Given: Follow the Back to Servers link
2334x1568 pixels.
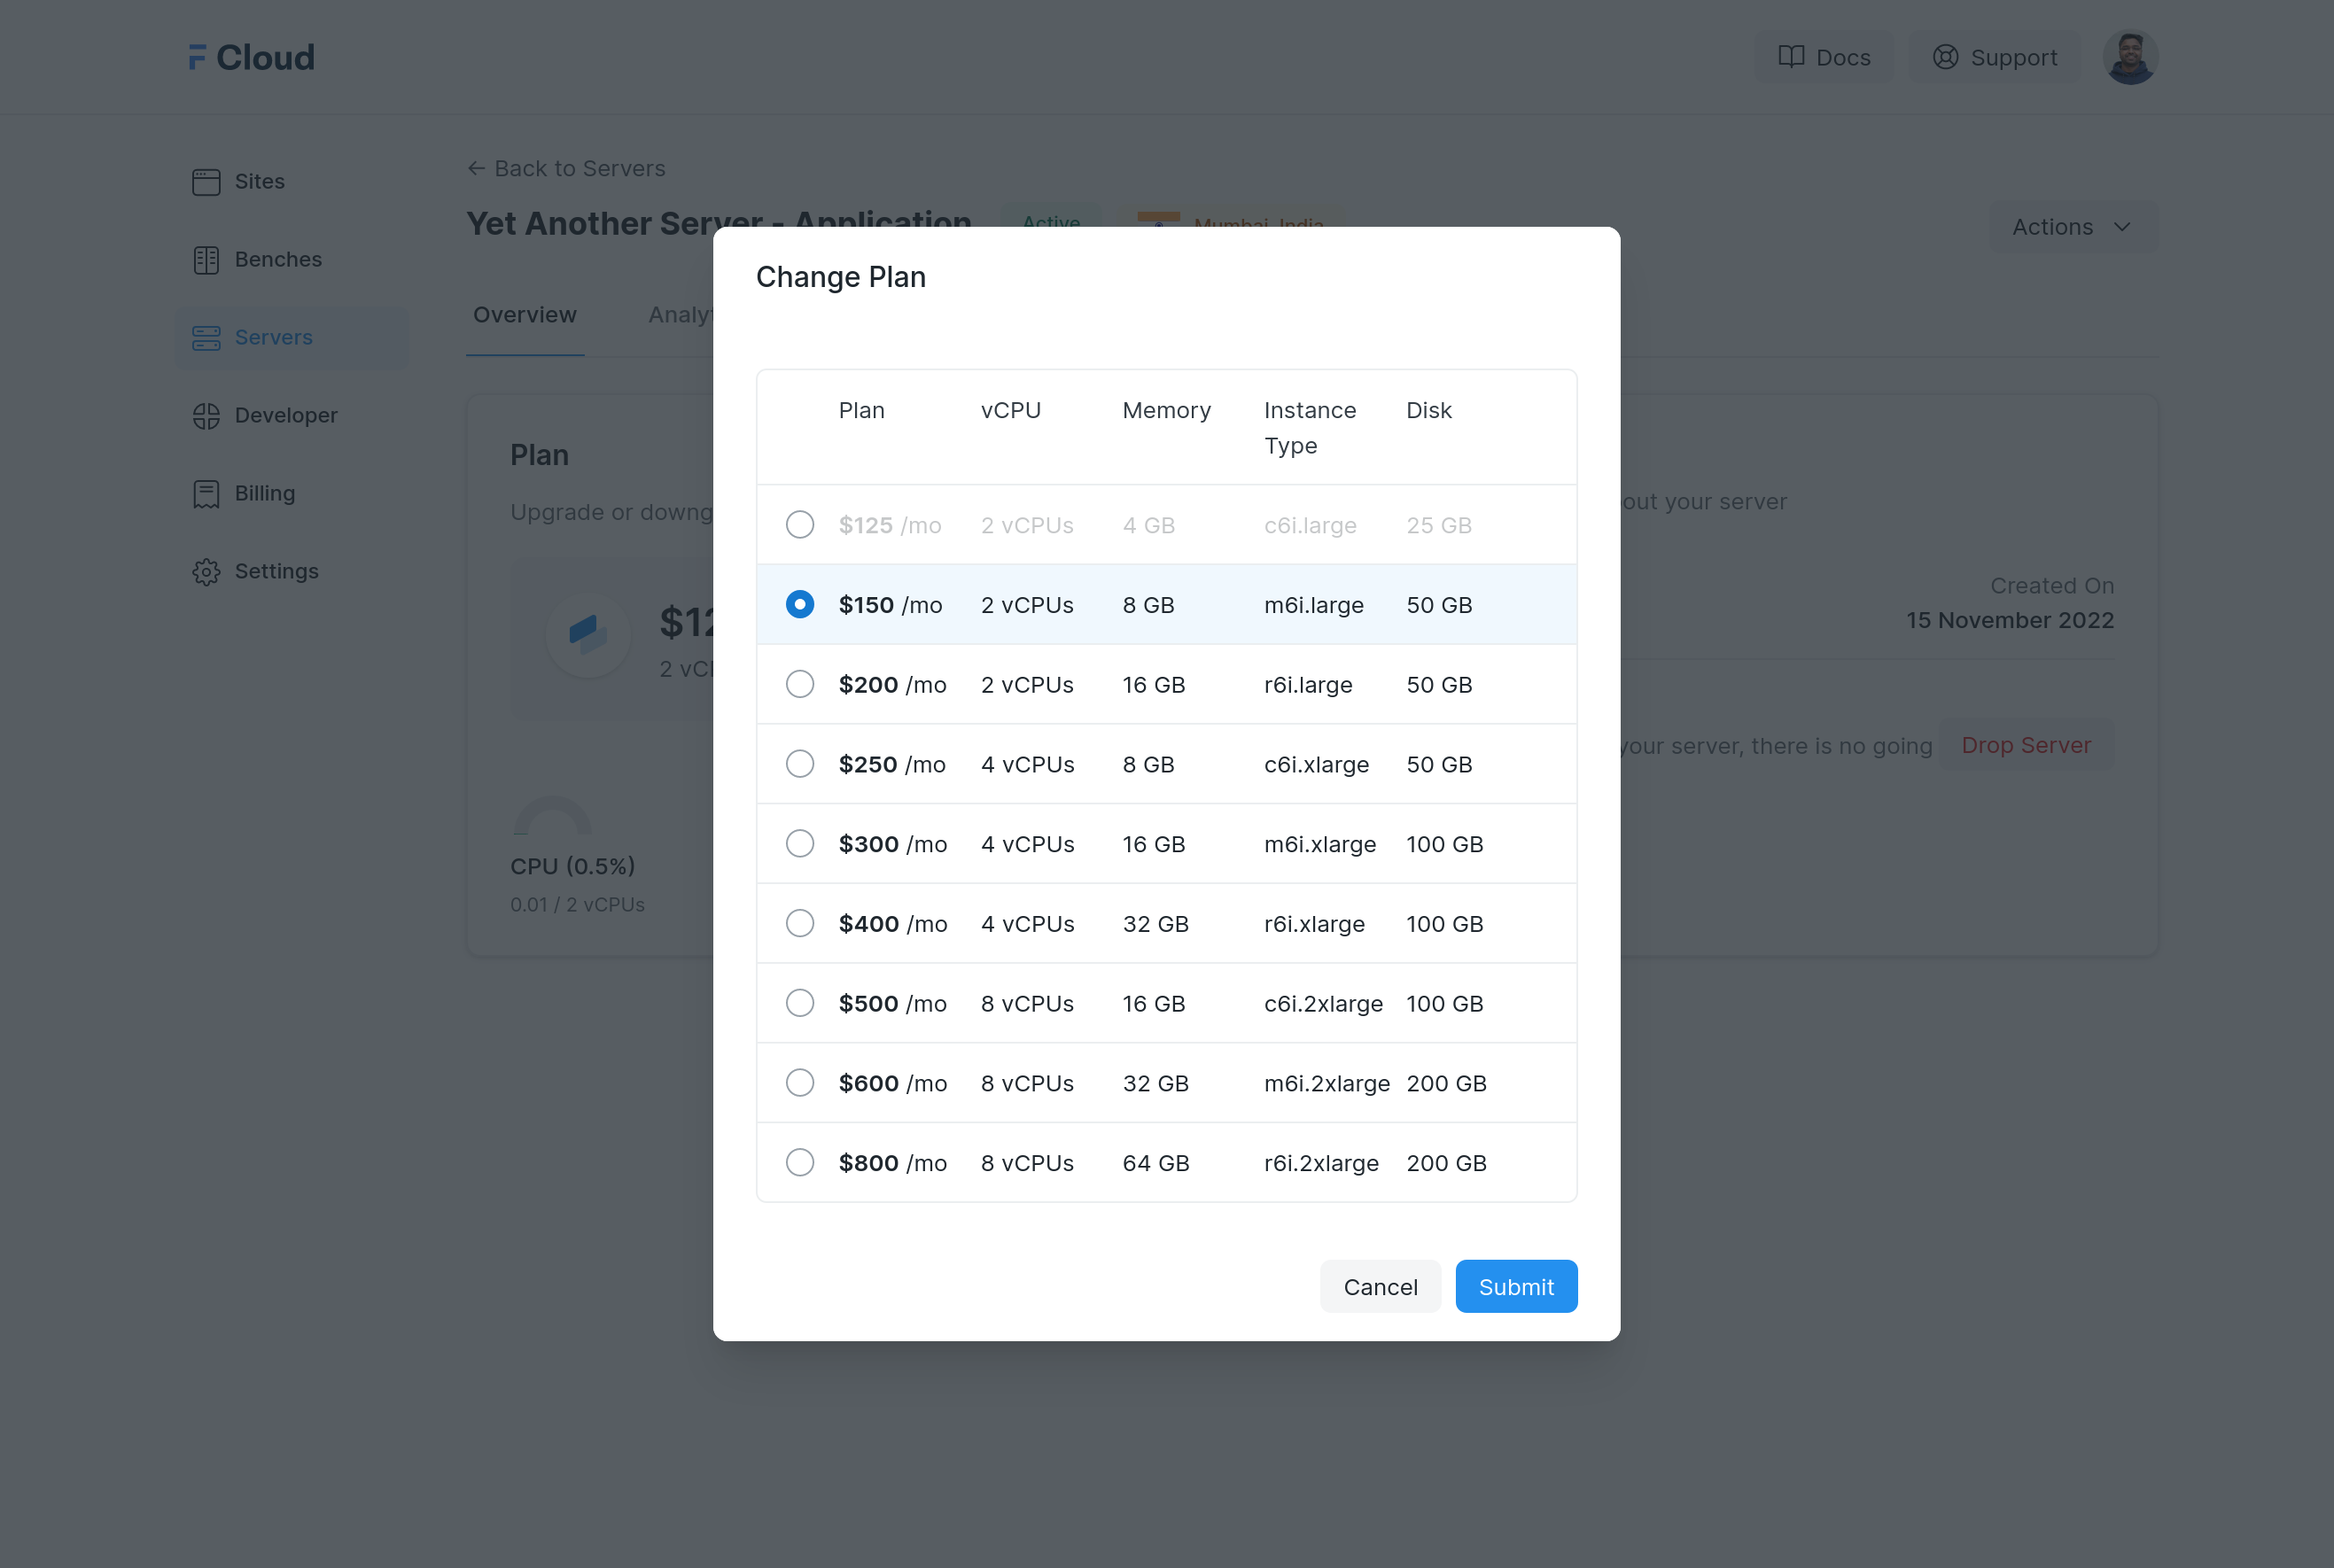Looking at the screenshot, I should pos(566,168).
